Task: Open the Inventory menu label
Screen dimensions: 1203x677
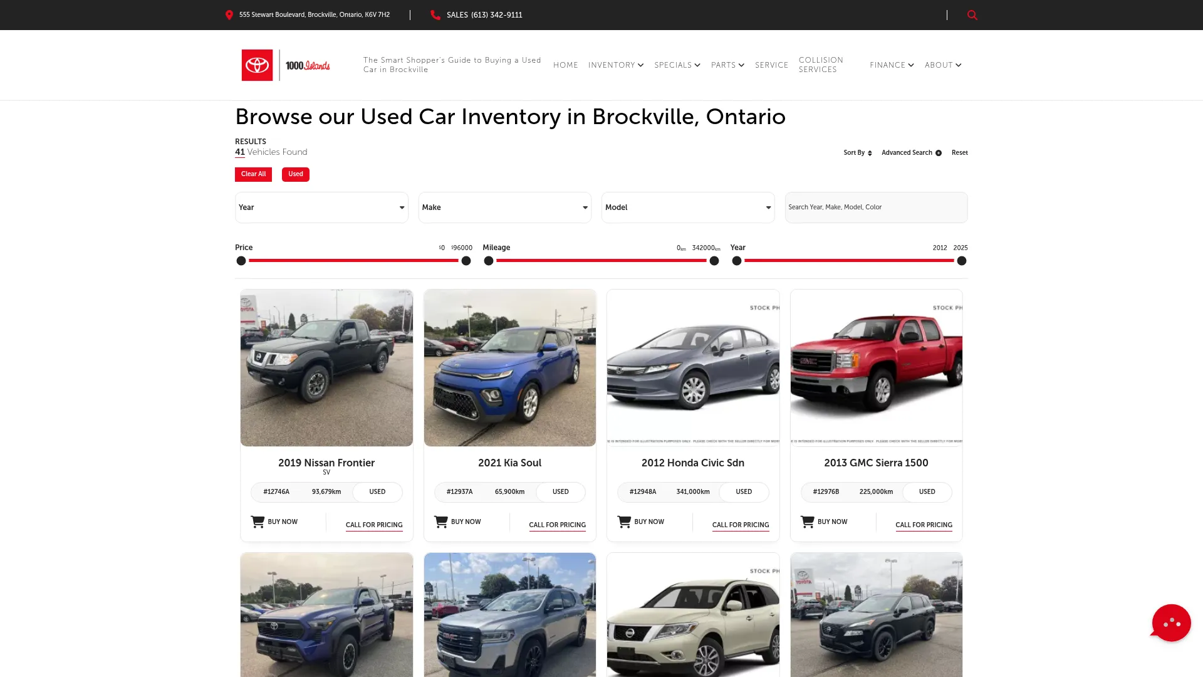Action: click(x=612, y=65)
